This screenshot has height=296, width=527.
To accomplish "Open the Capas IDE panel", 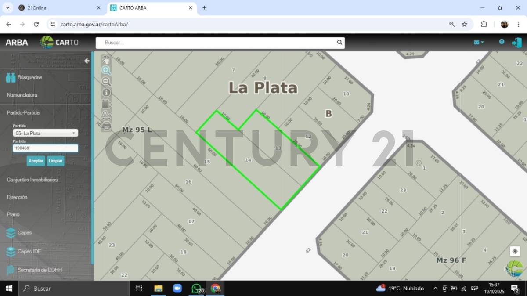I will 29,251.
